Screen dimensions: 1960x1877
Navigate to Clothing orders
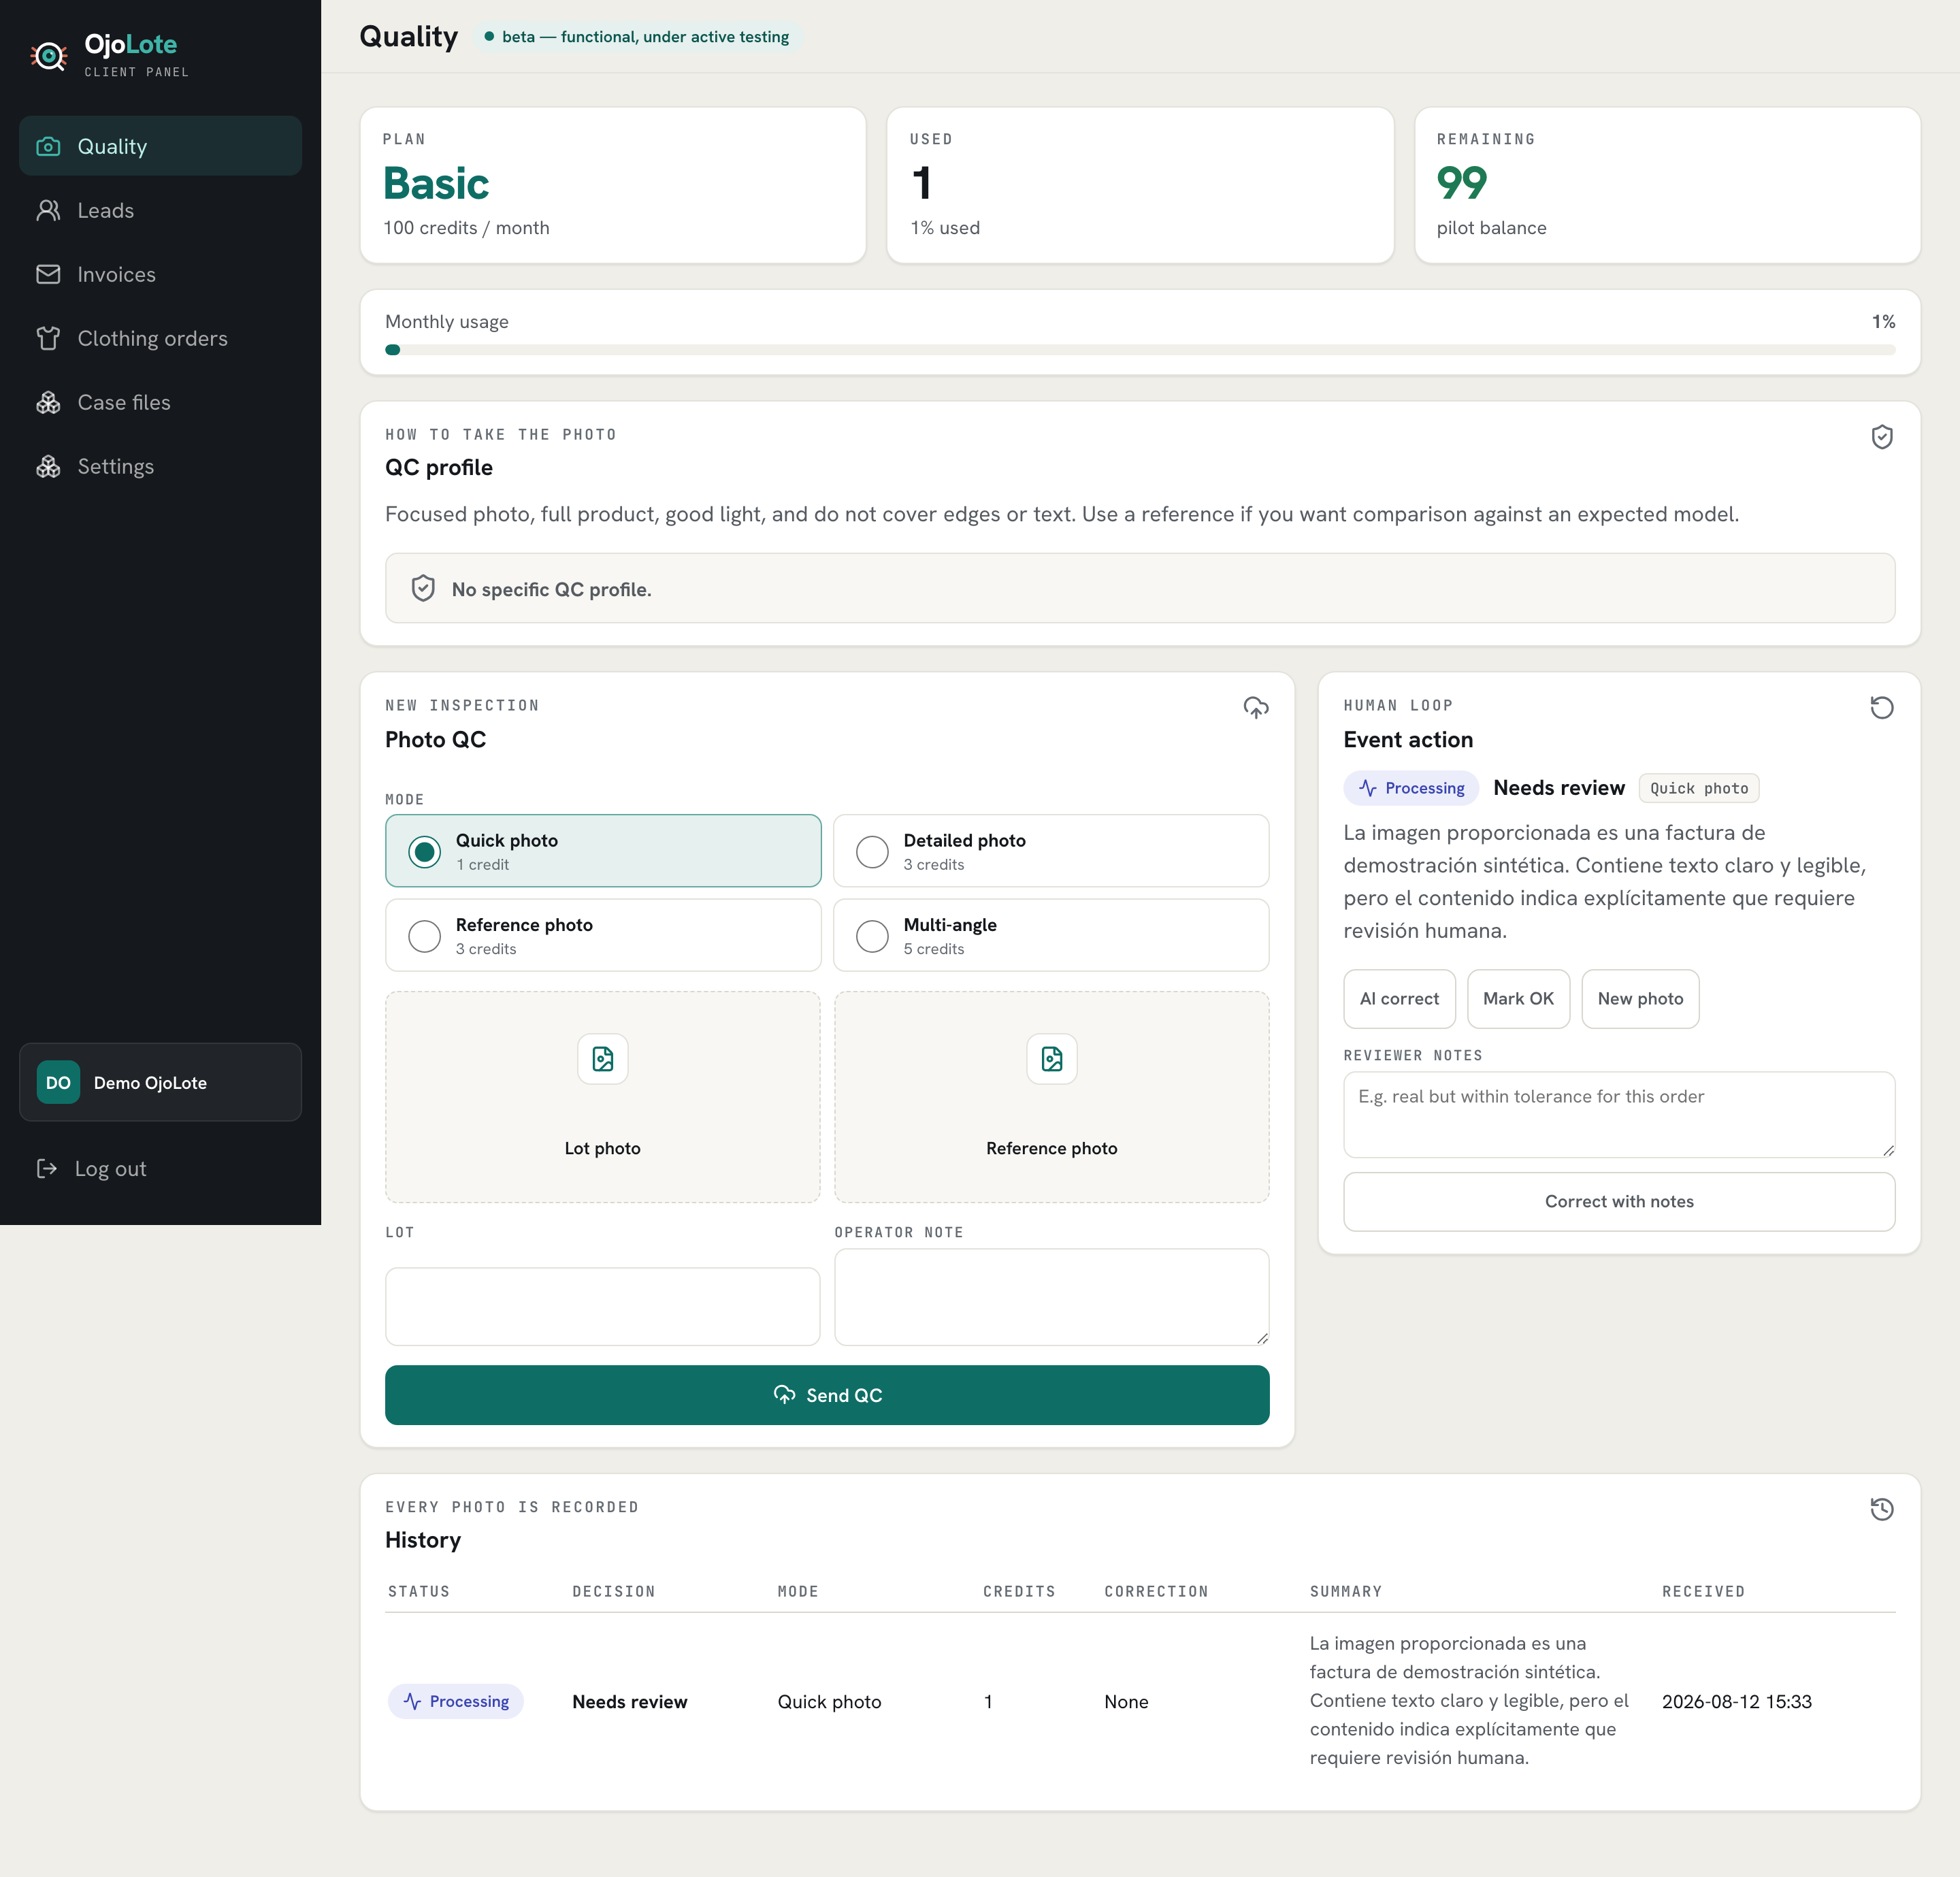pyautogui.click(x=160, y=338)
